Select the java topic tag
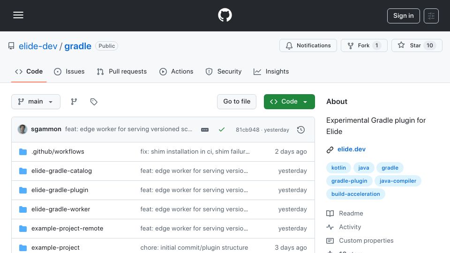Viewport: 450px width, 253px height. (364, 168)
